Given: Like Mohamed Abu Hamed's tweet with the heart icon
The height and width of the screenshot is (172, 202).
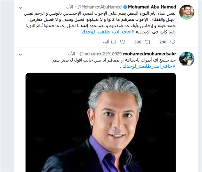Looking at the screenshot, I should (x=123, y=42).
